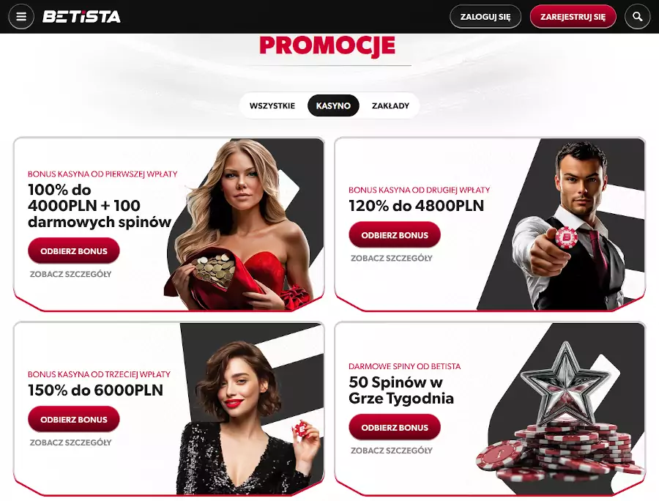This screenshot has height=501, width=659.
Task: Claim the first deposit bonus with ODBIERZ BONUS
Action: coord(74,251)
